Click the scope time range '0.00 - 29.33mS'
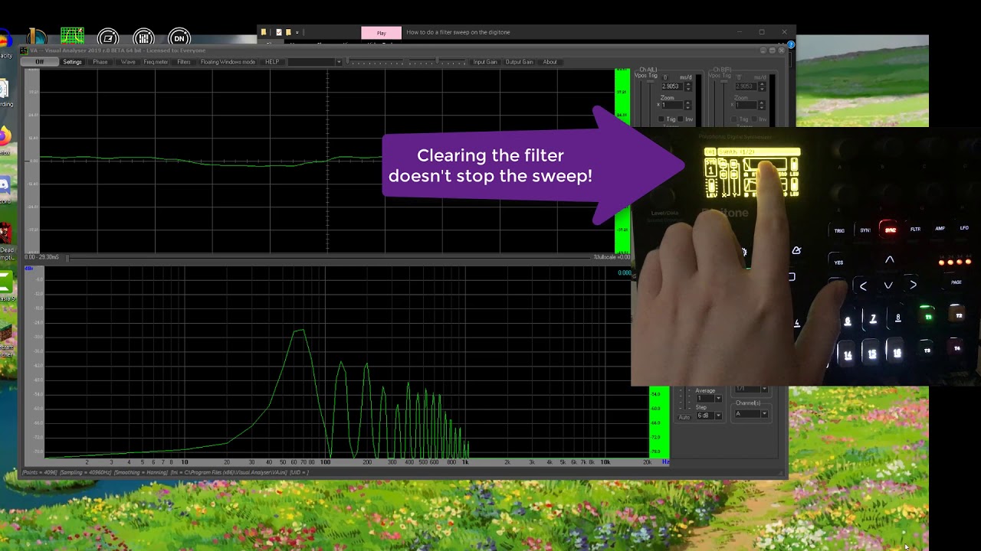The image size is (981, 551). pyautogui.click(x=41, y=257)
